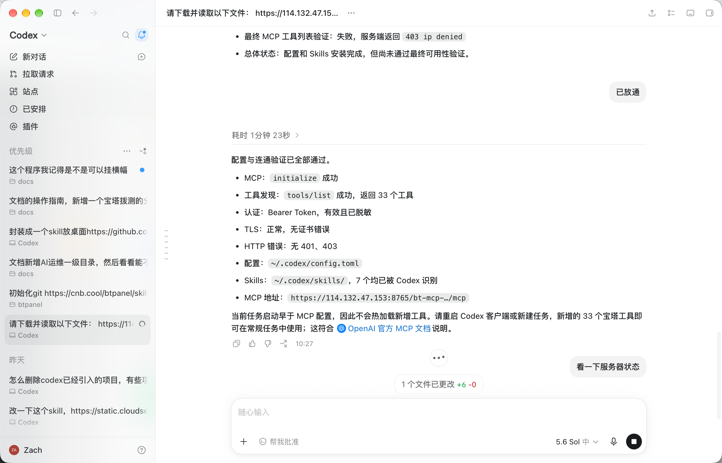
Task: Expand the 耗时 1分钟 23秒 details
Action: (265, 135)
